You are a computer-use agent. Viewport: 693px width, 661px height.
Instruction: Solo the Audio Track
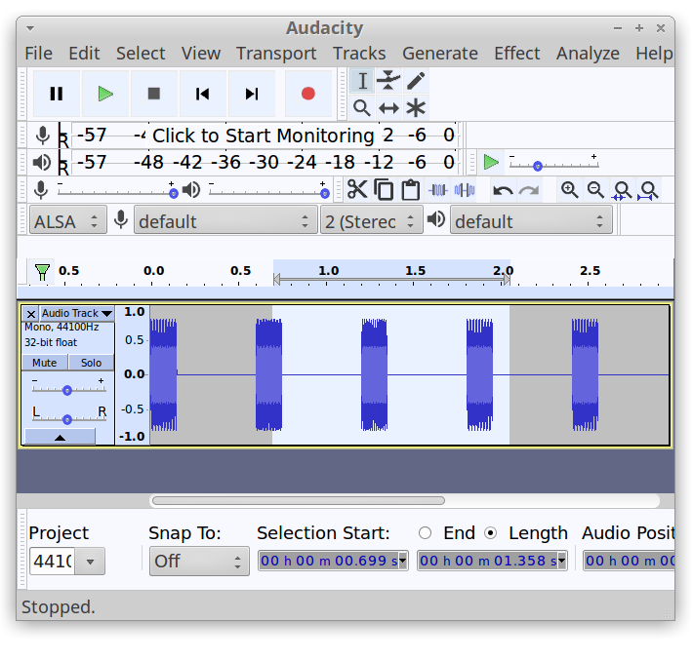[x=91, y=363]
